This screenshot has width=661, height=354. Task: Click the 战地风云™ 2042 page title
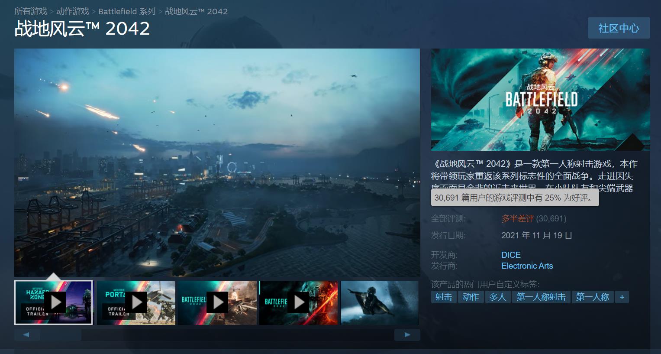click(x=82, y=29)
